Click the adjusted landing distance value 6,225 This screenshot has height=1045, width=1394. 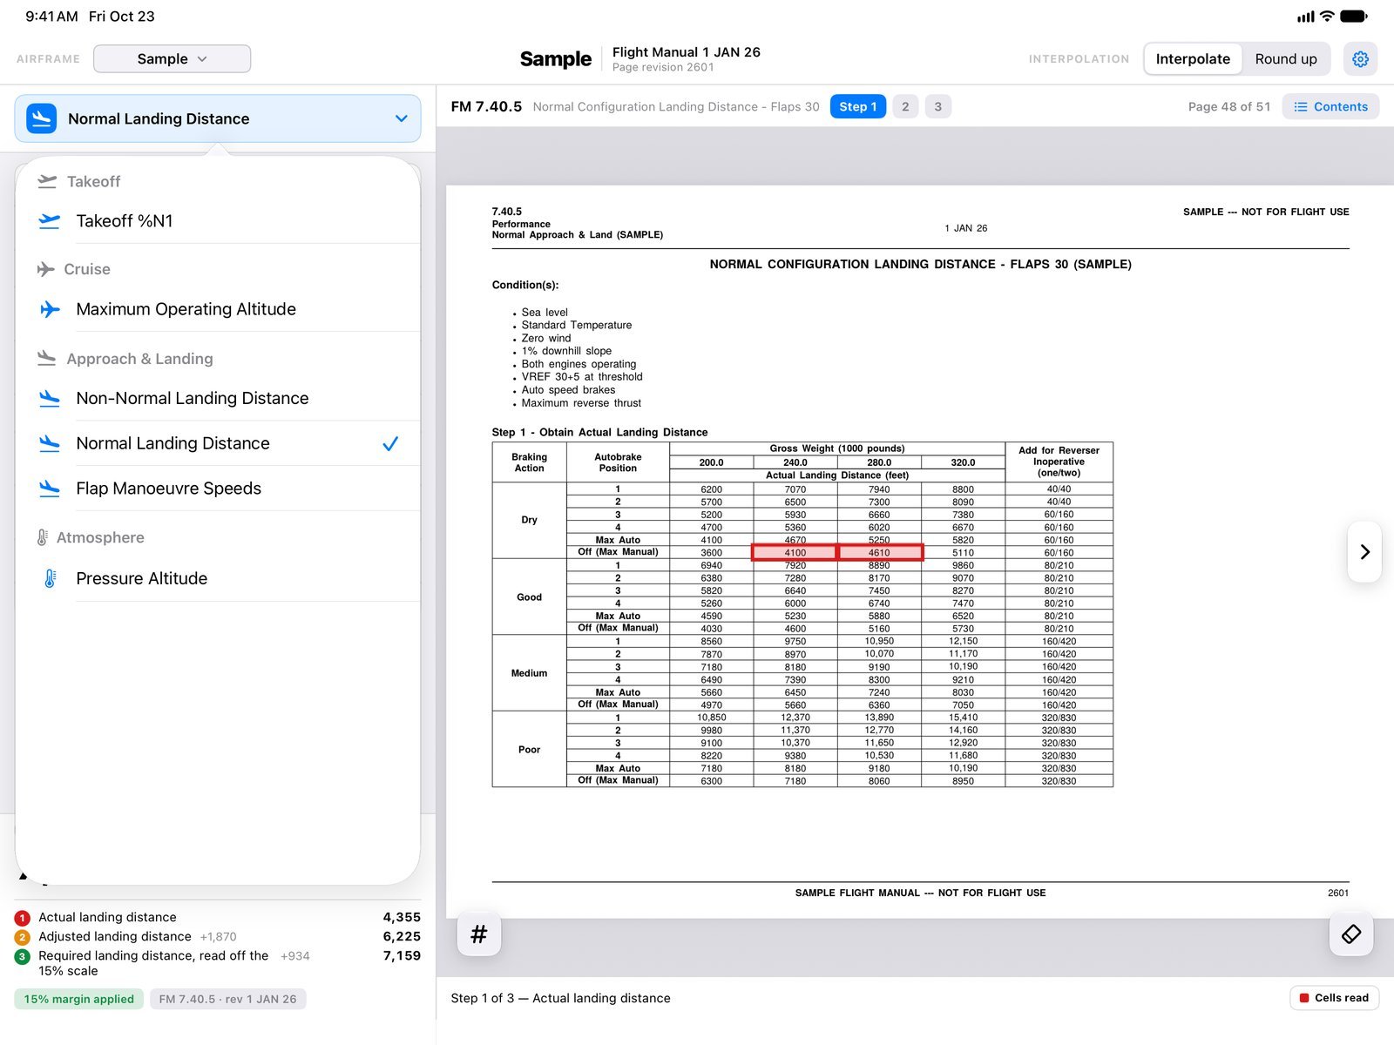coord(402,937)
